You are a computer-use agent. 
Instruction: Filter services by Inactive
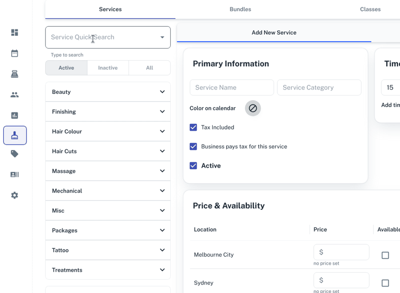pos(108,68)
